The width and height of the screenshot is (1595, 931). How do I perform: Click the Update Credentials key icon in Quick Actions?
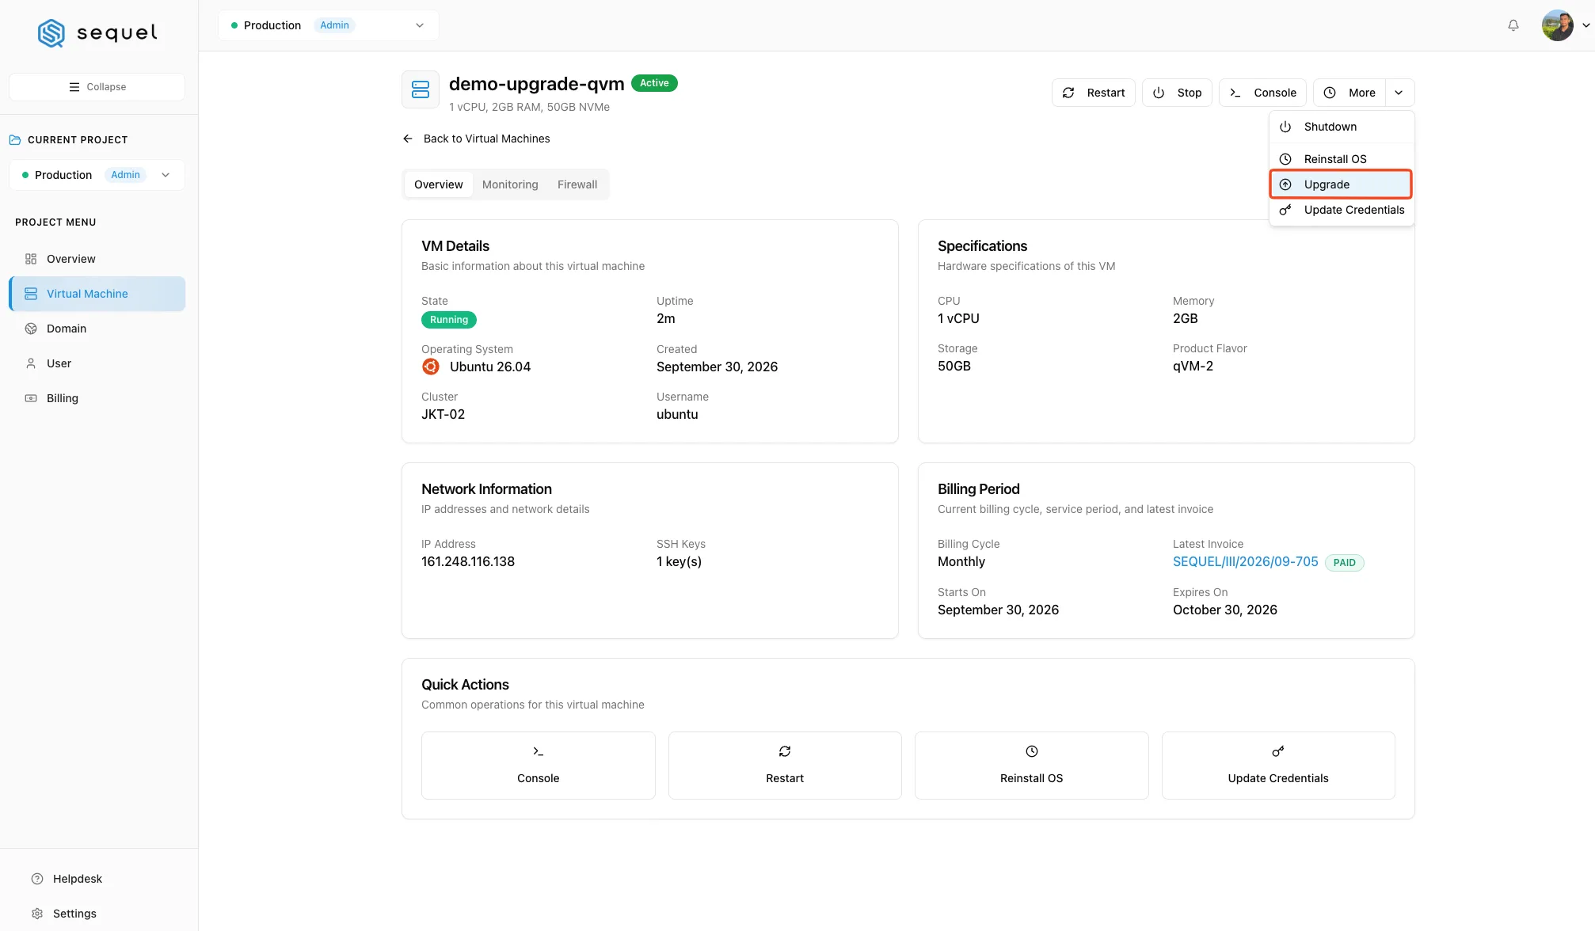point(1278,751)
